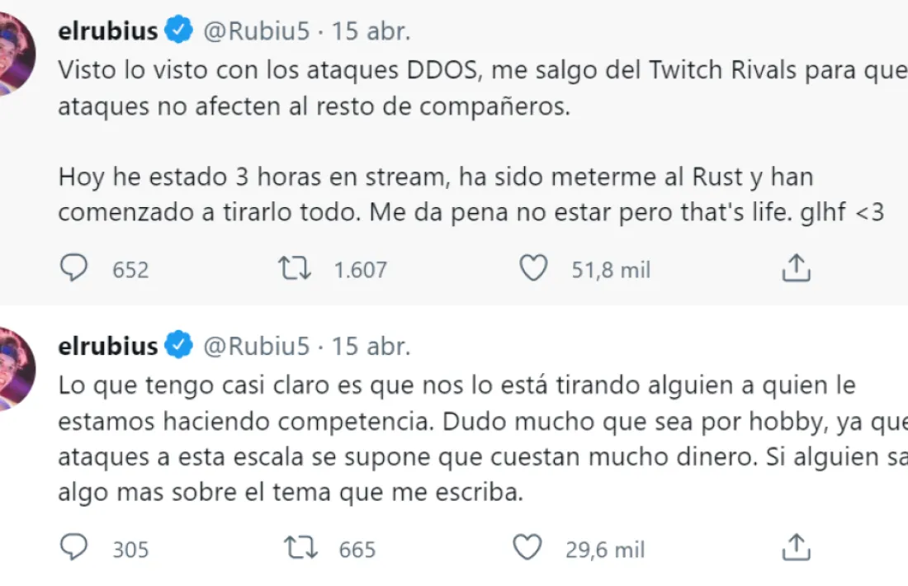Open replies to the first DDOS tweet

[x=74, y=267]
